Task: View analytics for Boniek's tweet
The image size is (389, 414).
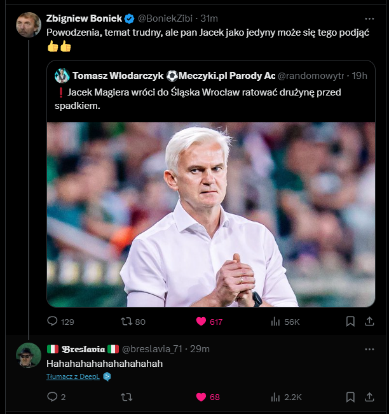Action: click(276, 322)
